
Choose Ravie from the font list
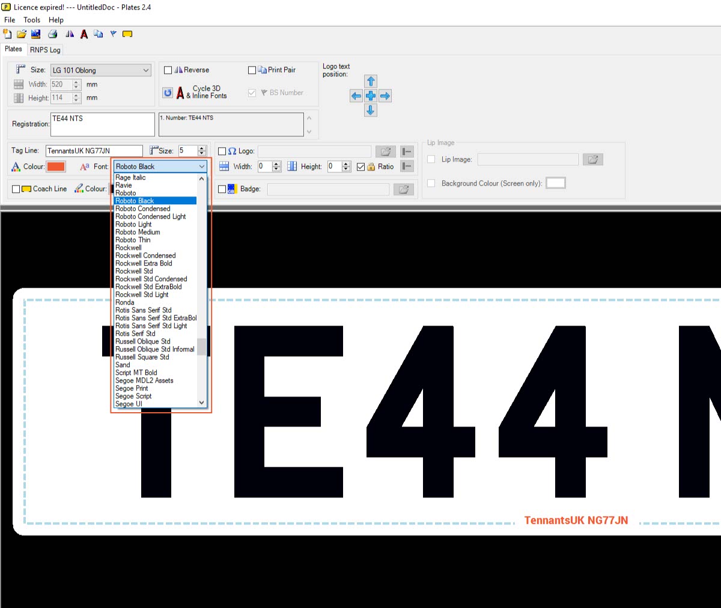pyautogui.click(x=155, y=185)
